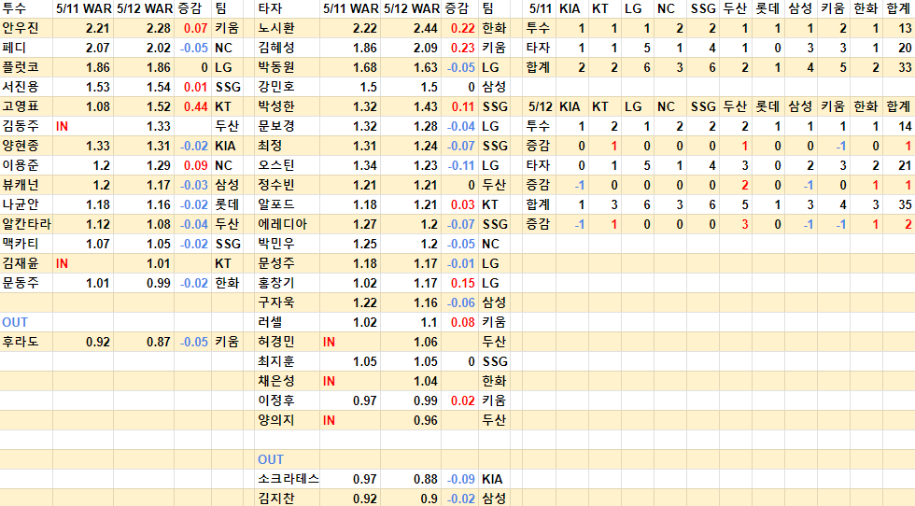Viewport: 915px width, 506px height.
Task: Select 박성한's SSG team cell
Action: pyautogui.click(x=494, y=106)
